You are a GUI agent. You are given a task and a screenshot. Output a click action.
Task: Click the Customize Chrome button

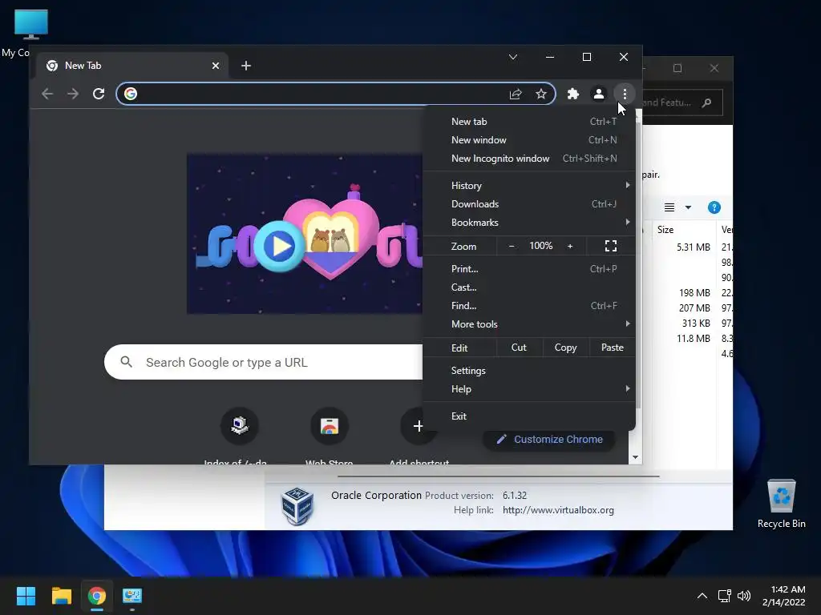tap(549, 440)
